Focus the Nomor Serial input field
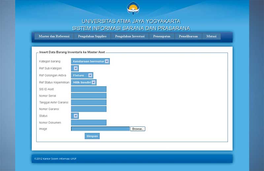 click(x=89, y=96)
